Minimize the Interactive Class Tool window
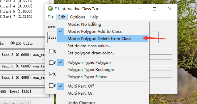Screen dimensions: 197x104 click(139, 9)
